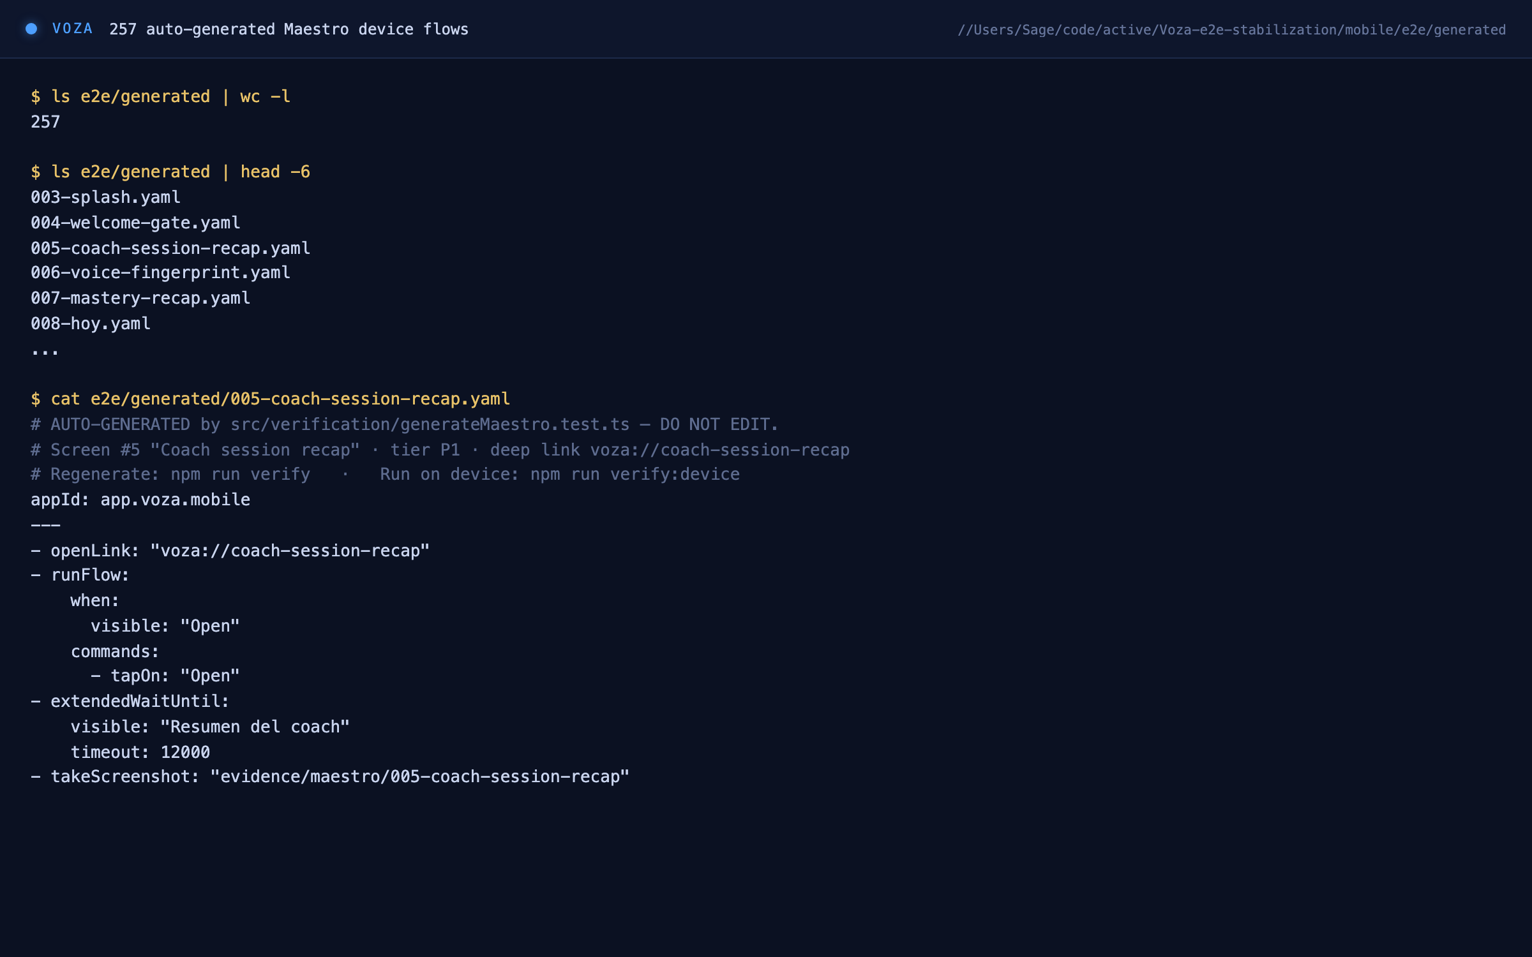Select 005-coach-session-recap.yaml in the file listing
Image resolution: width=1532 pixels, height=957 pixels.
pos(170,248)
